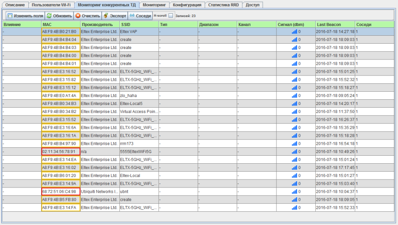Sort by the Влияние column header
The height and width of the screenshot is (225, 398).
click(22, 25)
